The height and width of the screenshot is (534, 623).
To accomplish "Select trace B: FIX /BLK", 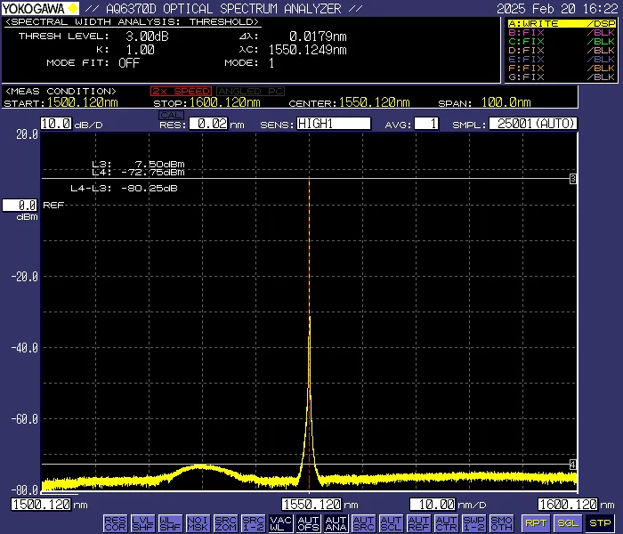I will 561,32.
